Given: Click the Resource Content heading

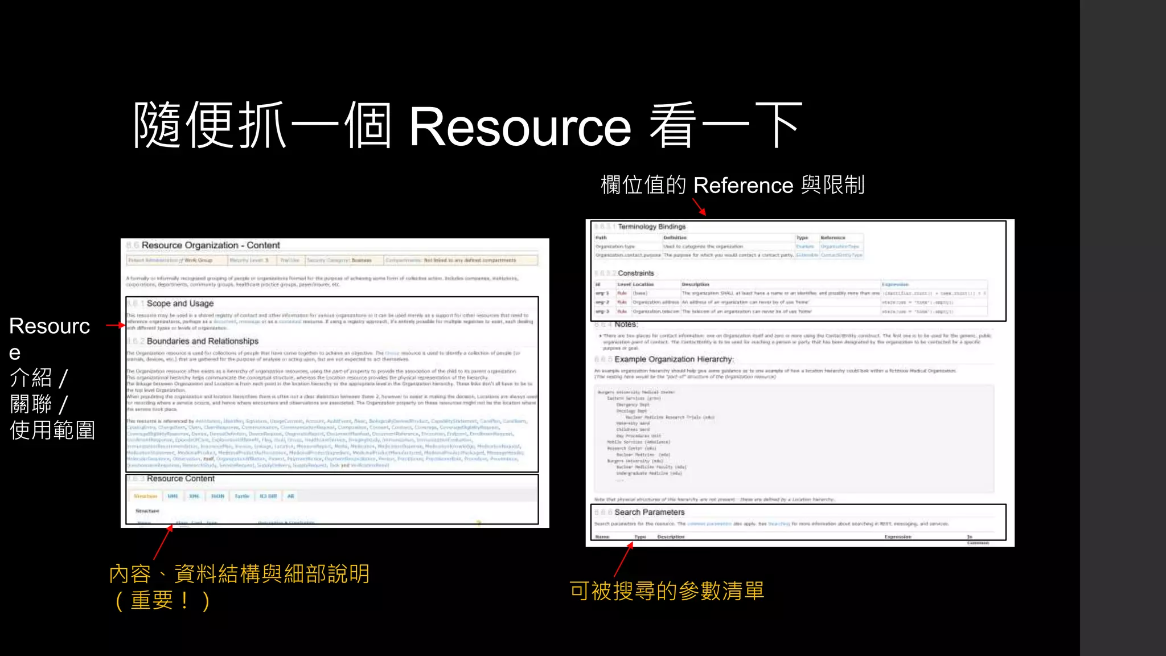Looking at the screenshot, I should (180, 478).
